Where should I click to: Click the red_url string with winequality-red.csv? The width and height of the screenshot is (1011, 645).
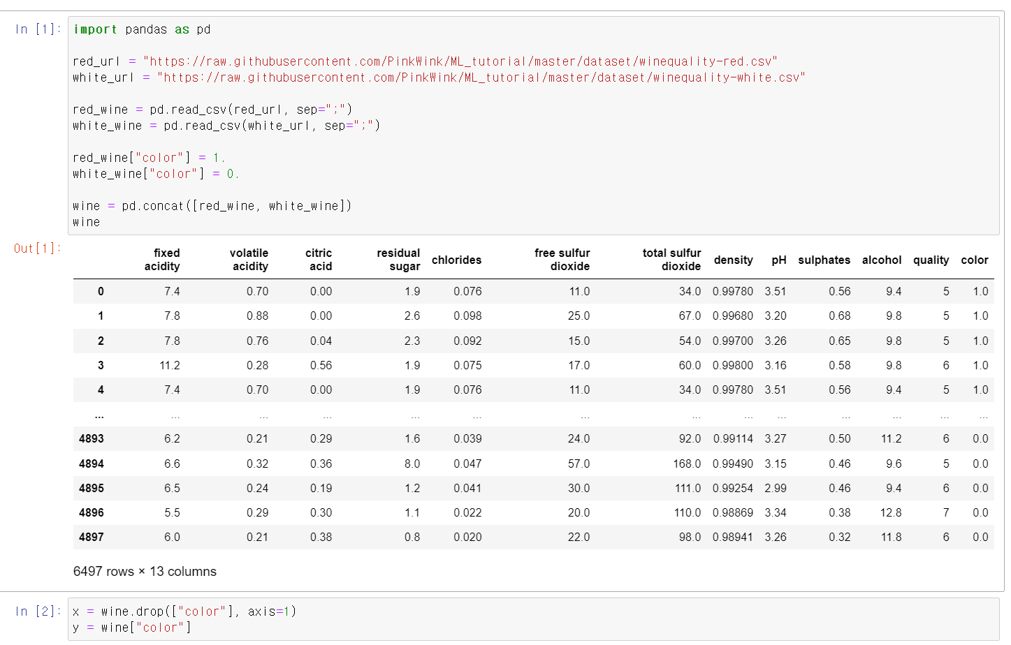click(460, 61)
